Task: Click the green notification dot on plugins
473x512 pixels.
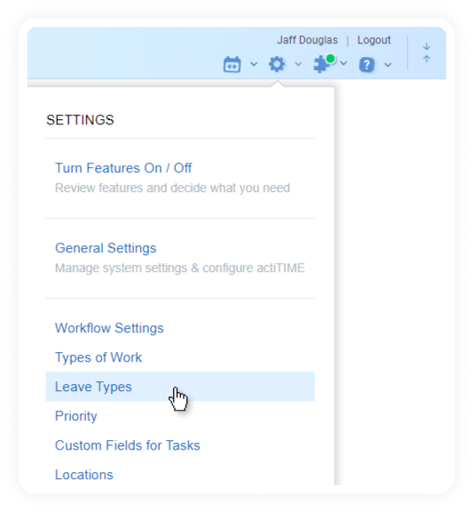Action: 330,59
